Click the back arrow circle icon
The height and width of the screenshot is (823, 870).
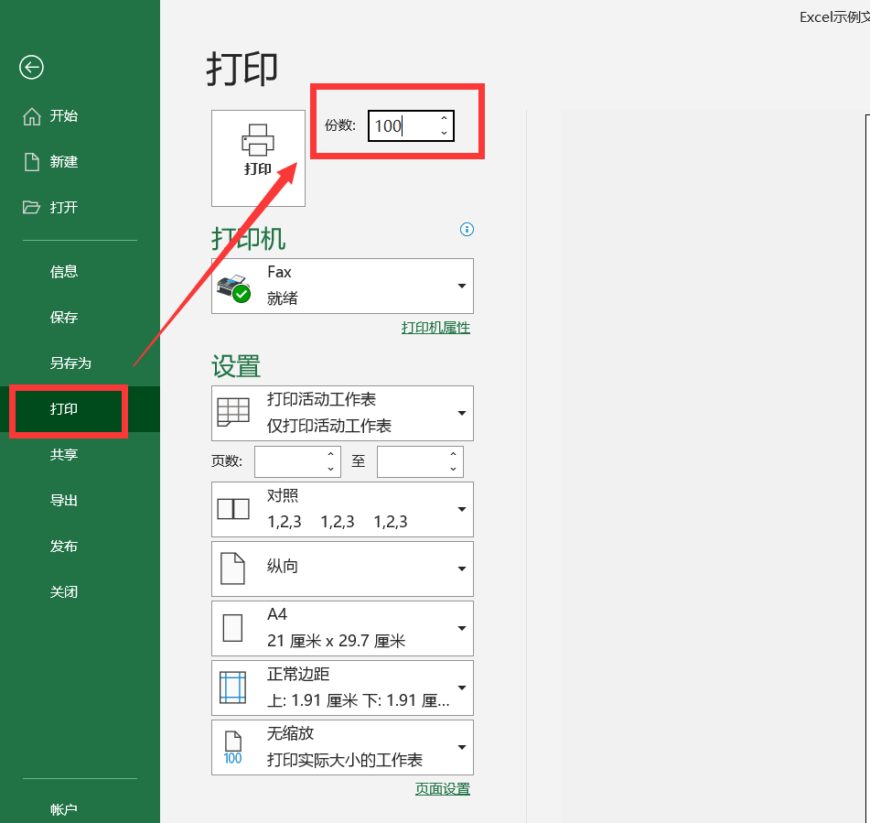(x=31, y=68)
